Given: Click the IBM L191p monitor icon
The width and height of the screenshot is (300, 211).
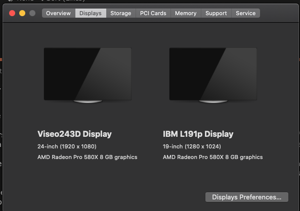Looking at the screenshot, I should pyautogui.click(x=213, y=75).
